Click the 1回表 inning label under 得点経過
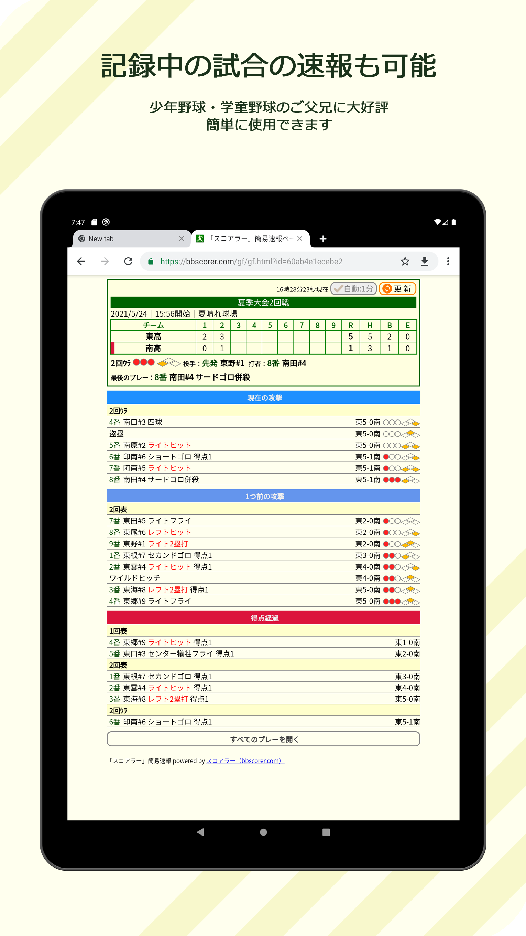Screen dimensions: 526x936 (x=118, y=631)
